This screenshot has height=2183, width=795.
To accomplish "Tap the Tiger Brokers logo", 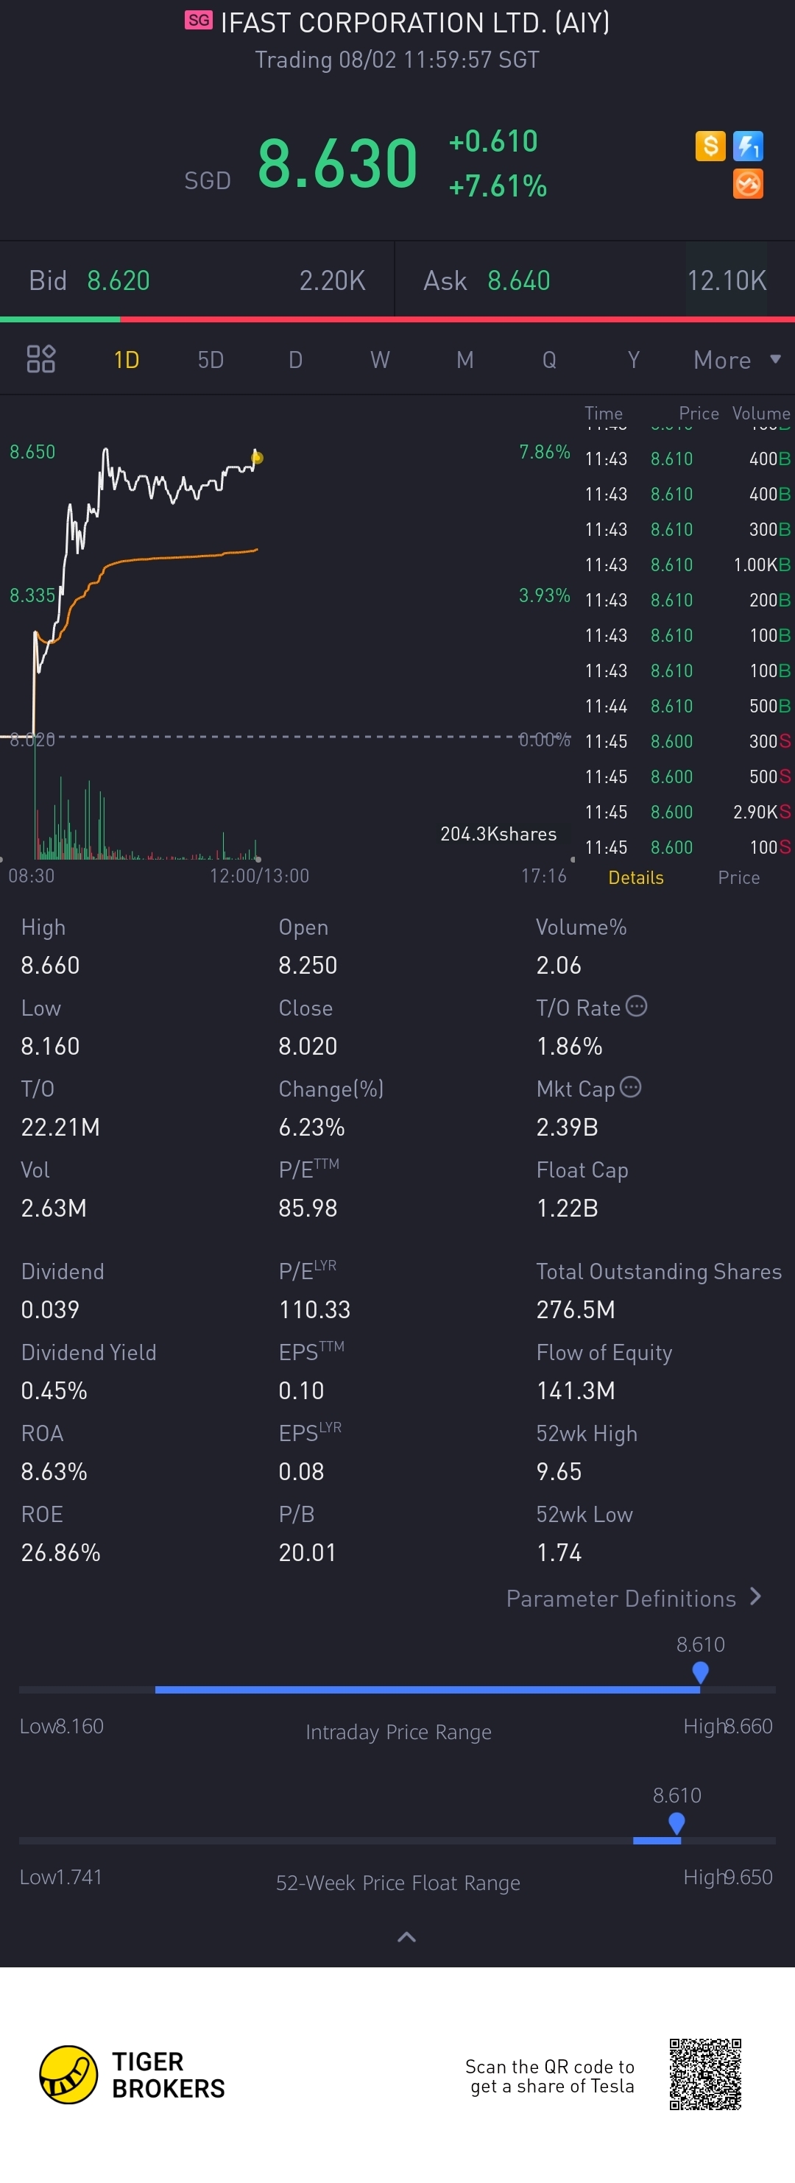I will tap(132, 2075).
